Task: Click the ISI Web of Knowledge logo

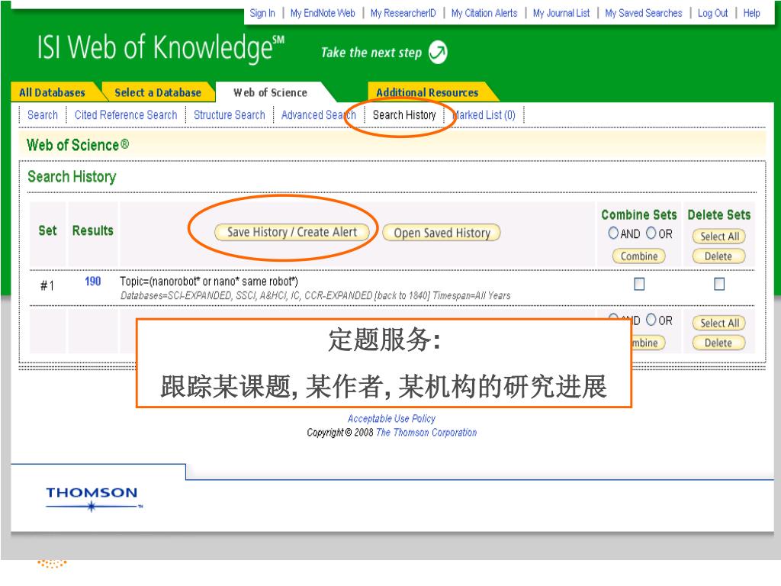Action: pos(161,48)
